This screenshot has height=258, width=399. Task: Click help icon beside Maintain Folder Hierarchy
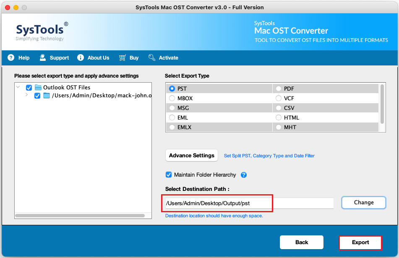click(244, 175)
